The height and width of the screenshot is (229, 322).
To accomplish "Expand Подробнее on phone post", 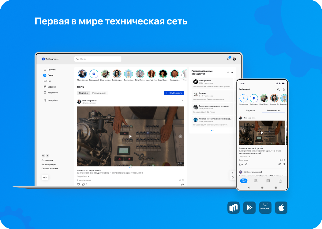I will [244, 157].
